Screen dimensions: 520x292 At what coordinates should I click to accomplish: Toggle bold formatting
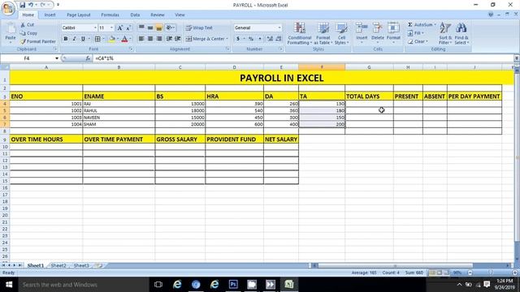point(66,39)
